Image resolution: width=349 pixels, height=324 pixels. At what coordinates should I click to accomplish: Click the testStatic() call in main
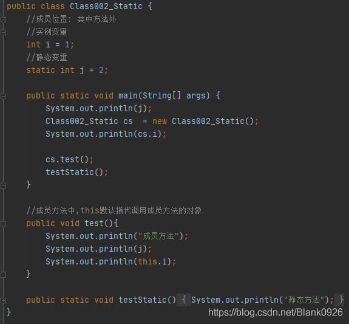[77, 173]
